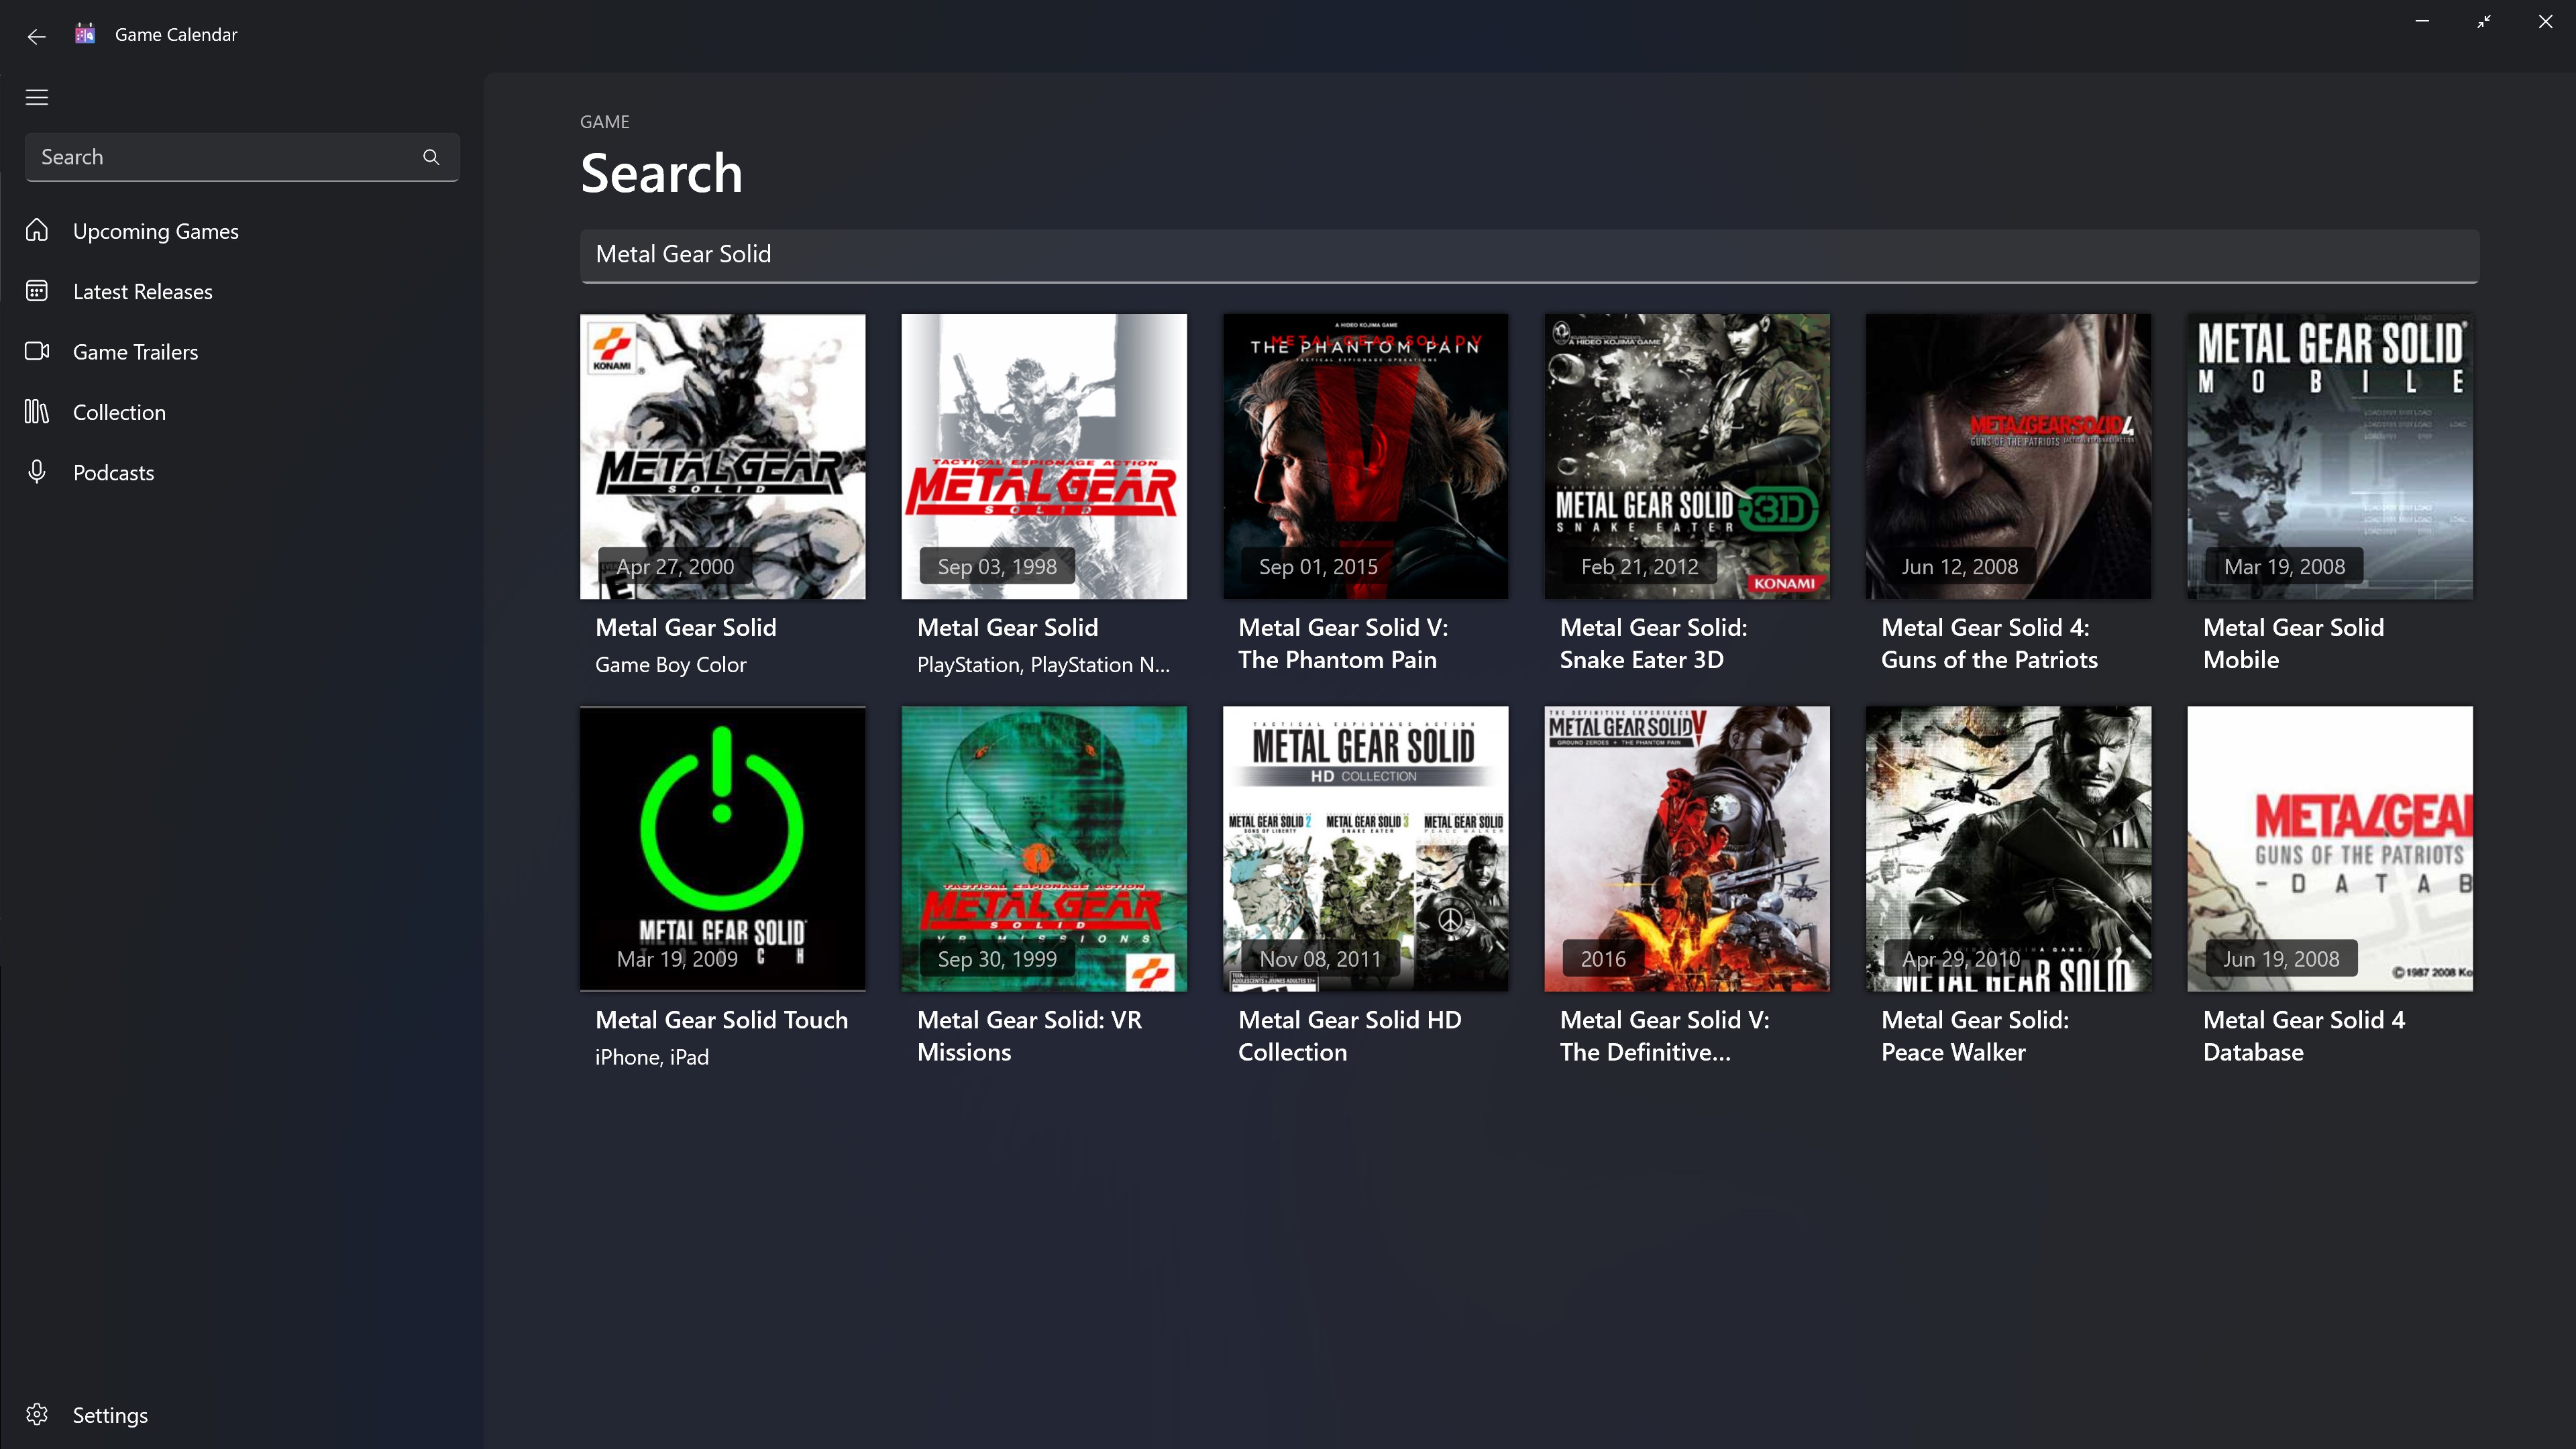This screenshot has height=1449, width=2576.
Task: Click the Latest Releases calendar icon
Action: point(37,291)
